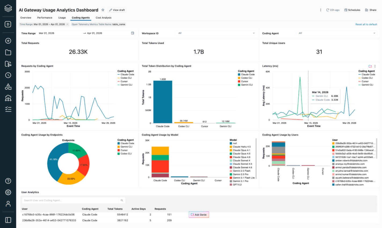
Task: Open the Catalog shapes icon in sidebar
Action: pyautogui.click(x=8, y=87)
